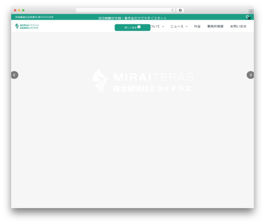Go to the next slide arrow
The height and width of the screenshot is (224, 265).
tap(250, 75)
